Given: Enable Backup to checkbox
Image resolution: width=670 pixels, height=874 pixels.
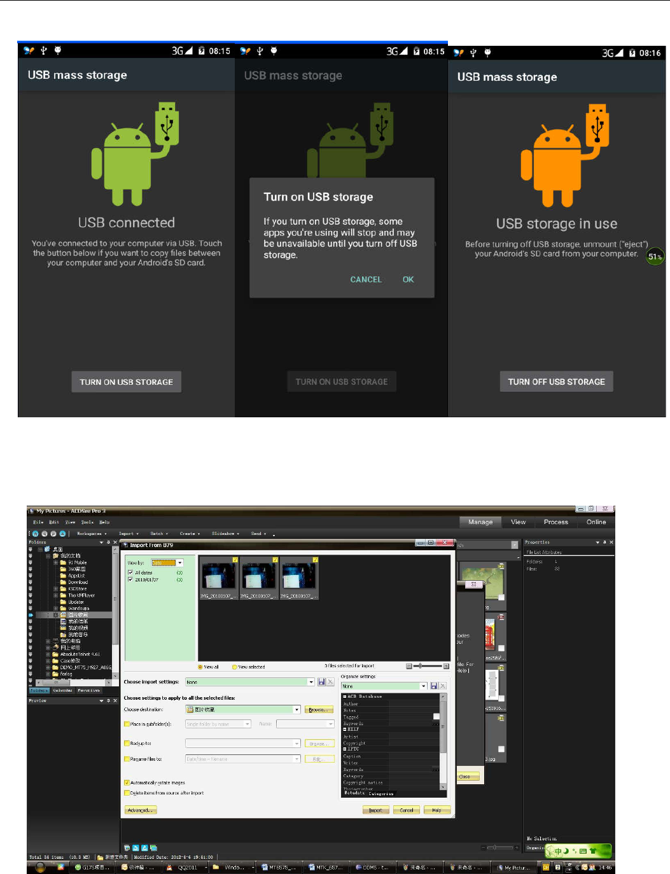Looking at the screenshot, I should 127,743.
